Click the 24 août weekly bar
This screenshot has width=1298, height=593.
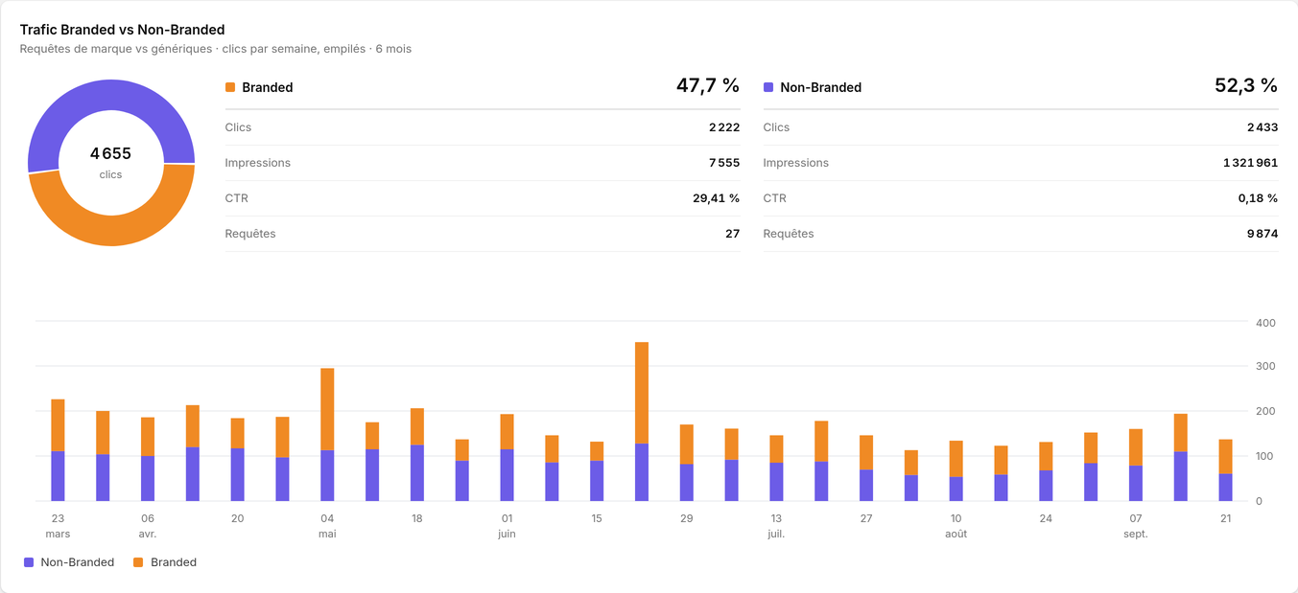click(1046, 471)
